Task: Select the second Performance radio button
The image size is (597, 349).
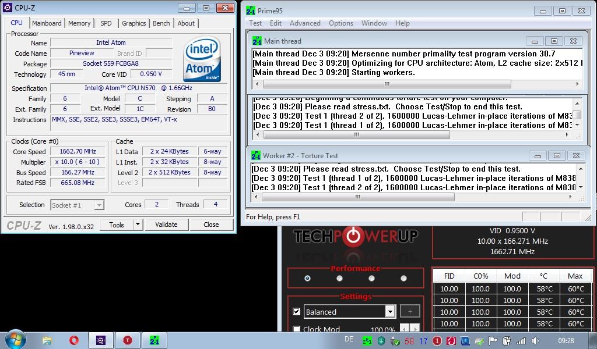Action: tap(339, 279)
